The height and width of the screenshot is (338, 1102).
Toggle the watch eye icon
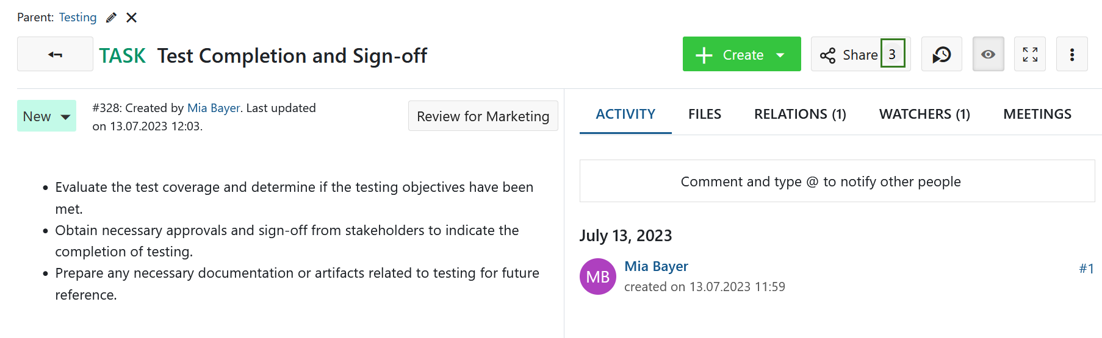[988, 54]
